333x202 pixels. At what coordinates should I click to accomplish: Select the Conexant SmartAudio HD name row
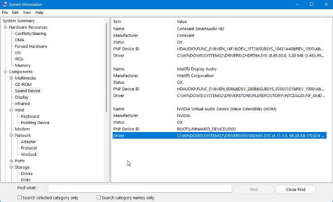(x=200, y=29)
